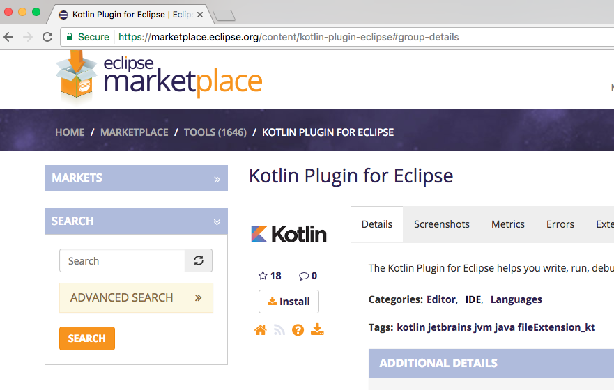Open the IDE category link
The height and width of the screenshot is (390, 614).
pos(473,299)
